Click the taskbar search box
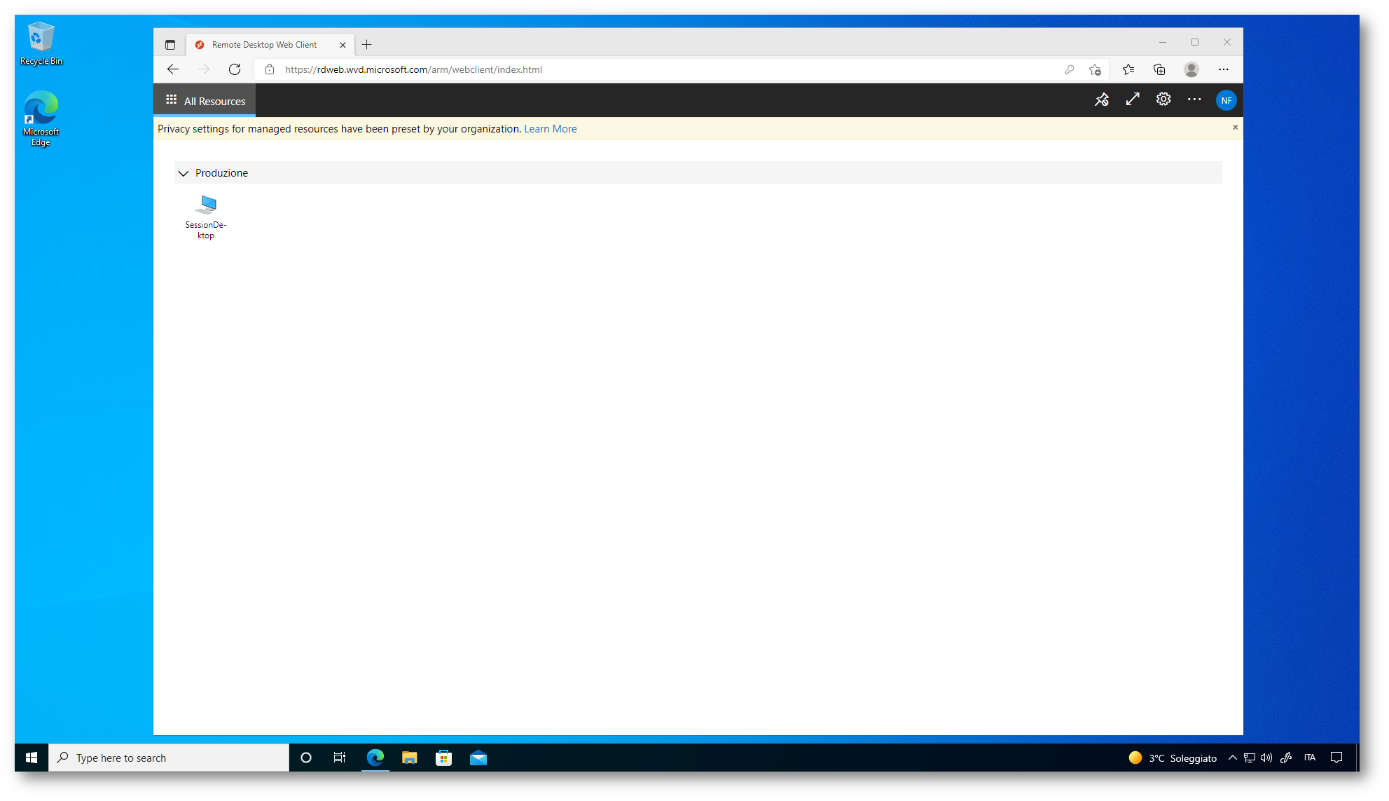1389x801 pixels. [169, 758]
